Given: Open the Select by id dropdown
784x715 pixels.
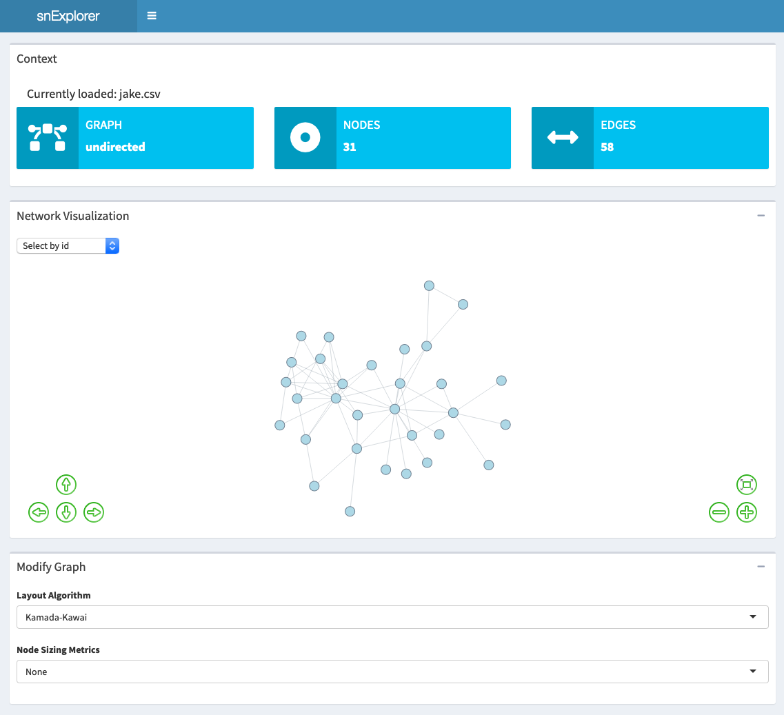Looking at the screenshot, I should click(x=68, y=245).
